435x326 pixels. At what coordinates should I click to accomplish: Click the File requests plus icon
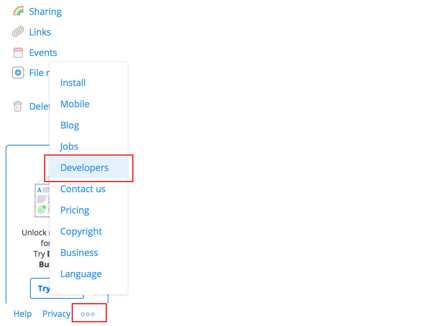pos(18,73)
